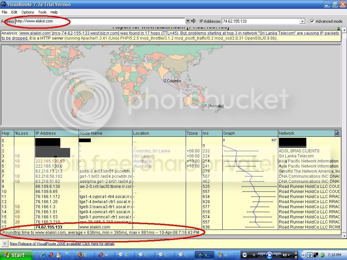347x260 pixels.
Task: Switch to the 'G..' taskbar button
Action: 125,255
